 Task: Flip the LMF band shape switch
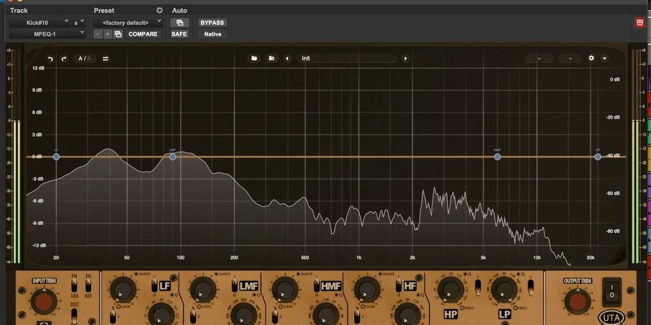coord(234,285)
